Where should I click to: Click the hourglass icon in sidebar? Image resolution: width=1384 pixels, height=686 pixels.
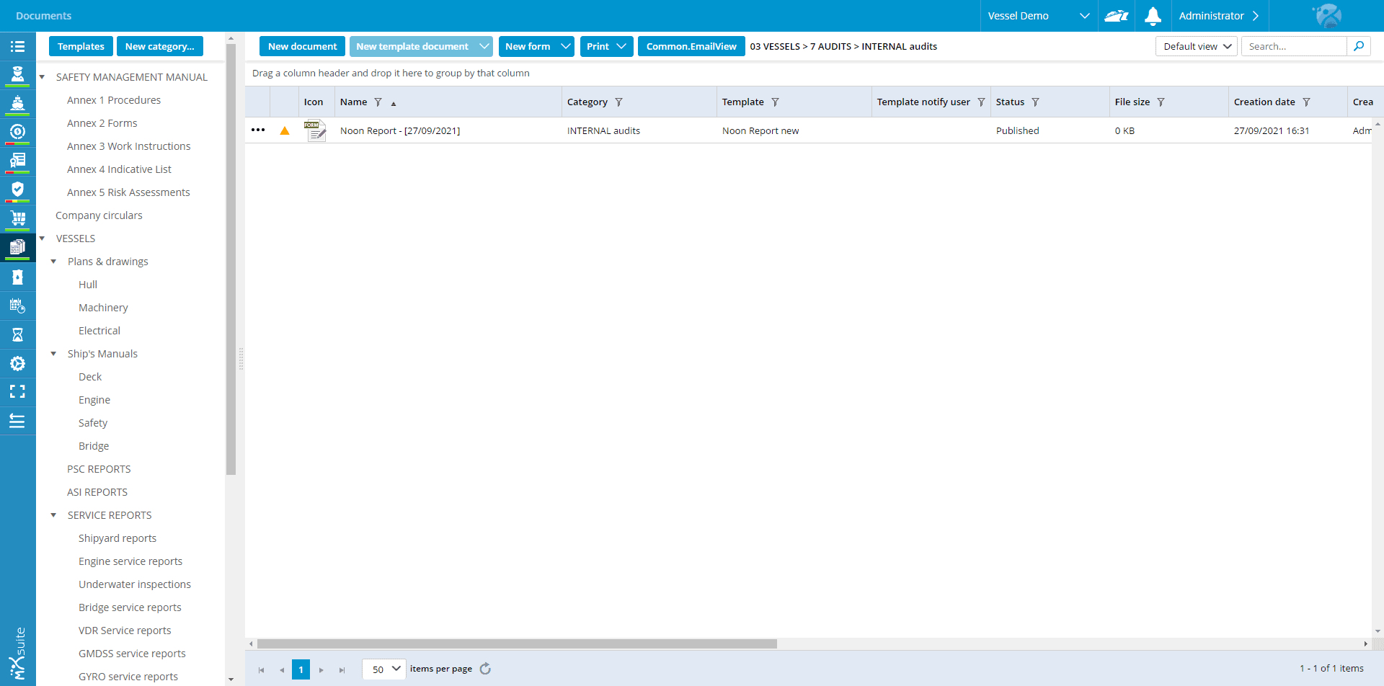[17, 334]
